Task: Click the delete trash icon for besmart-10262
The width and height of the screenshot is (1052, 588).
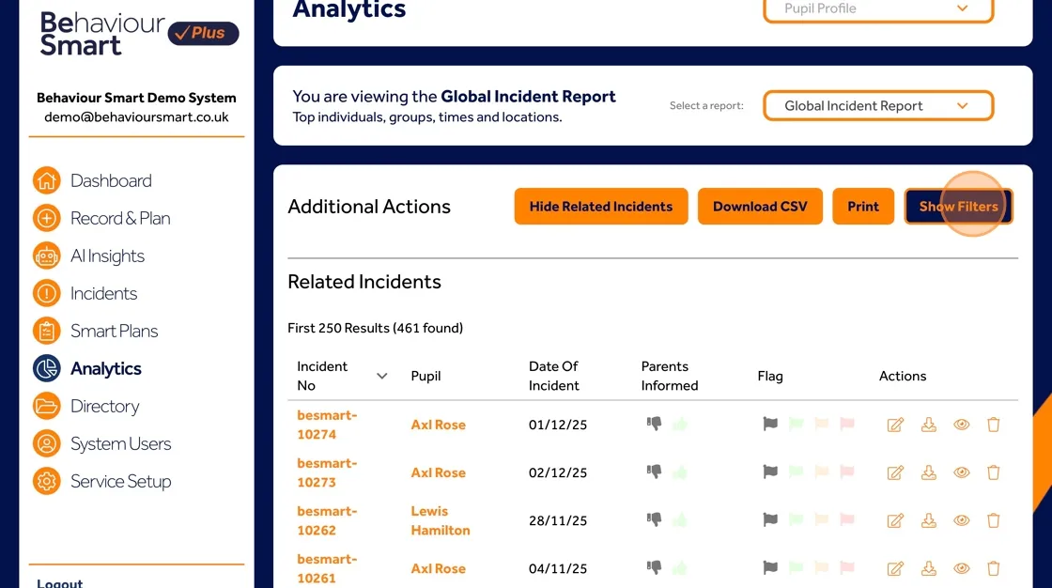Action: (993, 520)
